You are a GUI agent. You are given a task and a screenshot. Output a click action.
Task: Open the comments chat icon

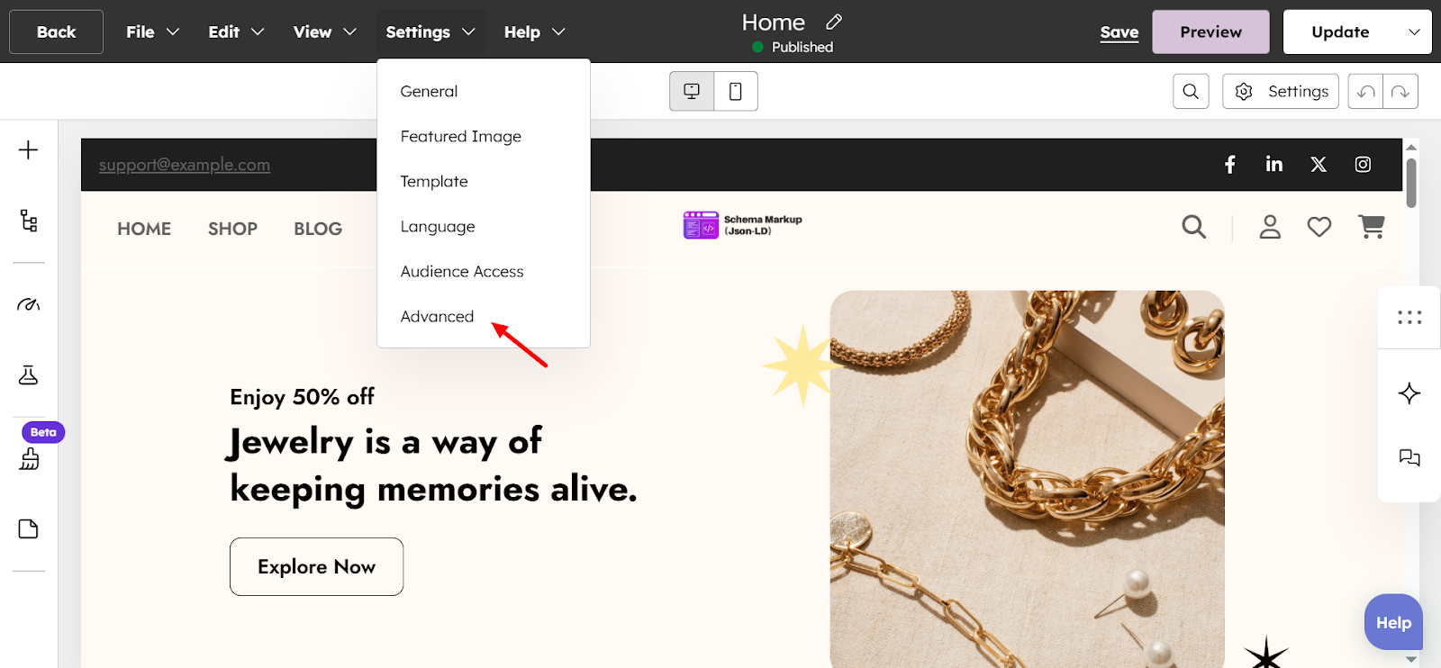click(x=1409, y=458)
